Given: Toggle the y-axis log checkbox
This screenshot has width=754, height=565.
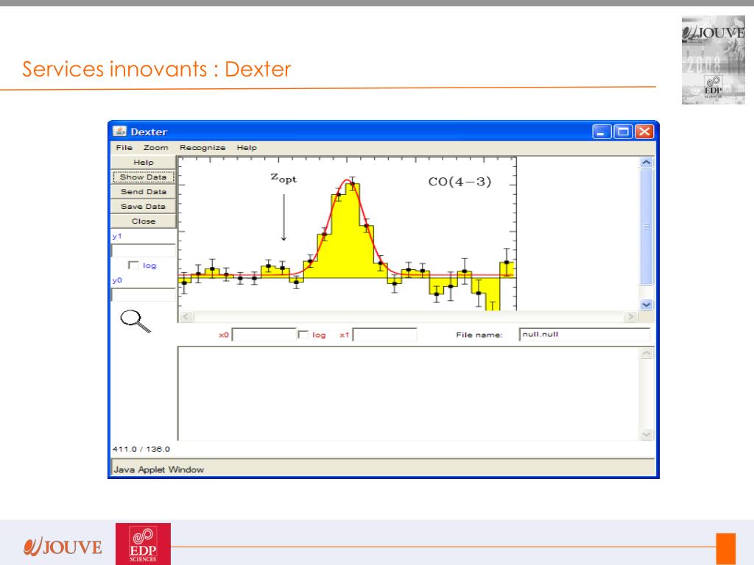Looking at the screenshot, I should 133,265.
